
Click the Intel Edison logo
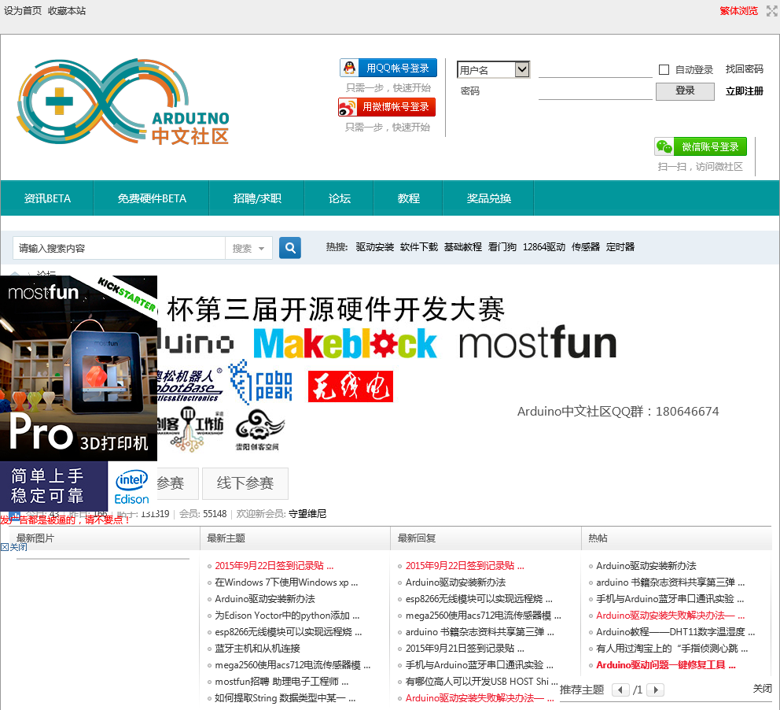132,486
